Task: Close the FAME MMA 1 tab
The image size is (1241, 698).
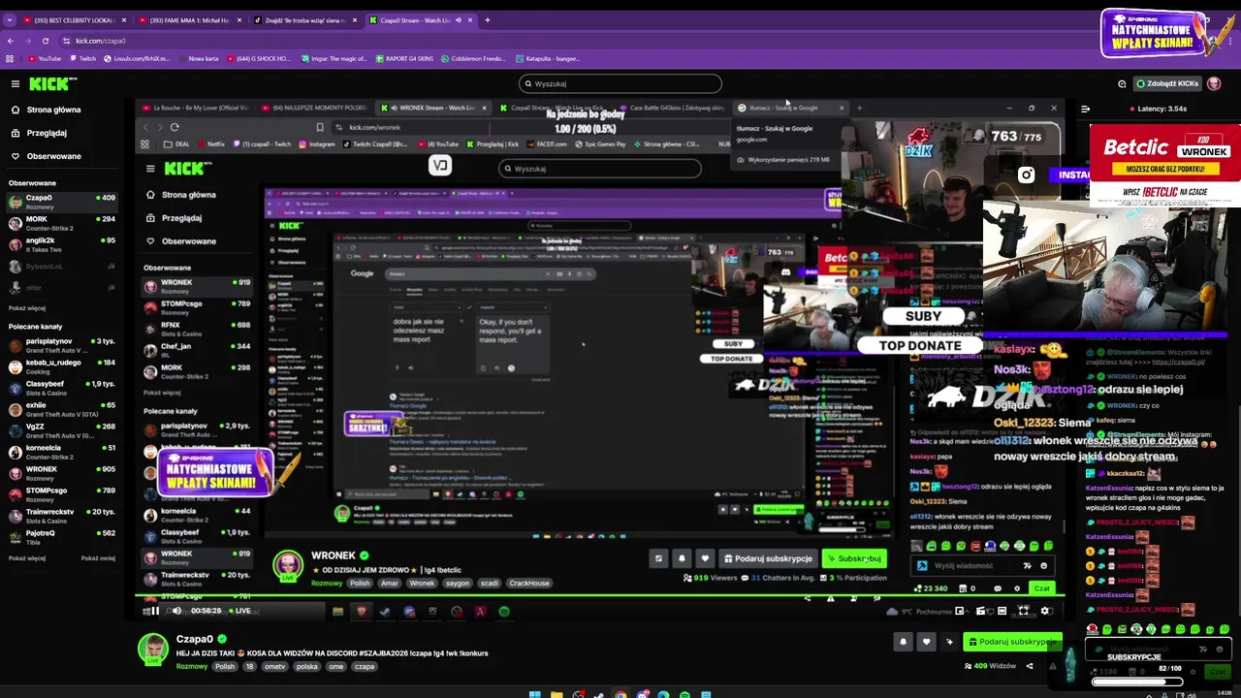Action: click(x=239, y=20)
